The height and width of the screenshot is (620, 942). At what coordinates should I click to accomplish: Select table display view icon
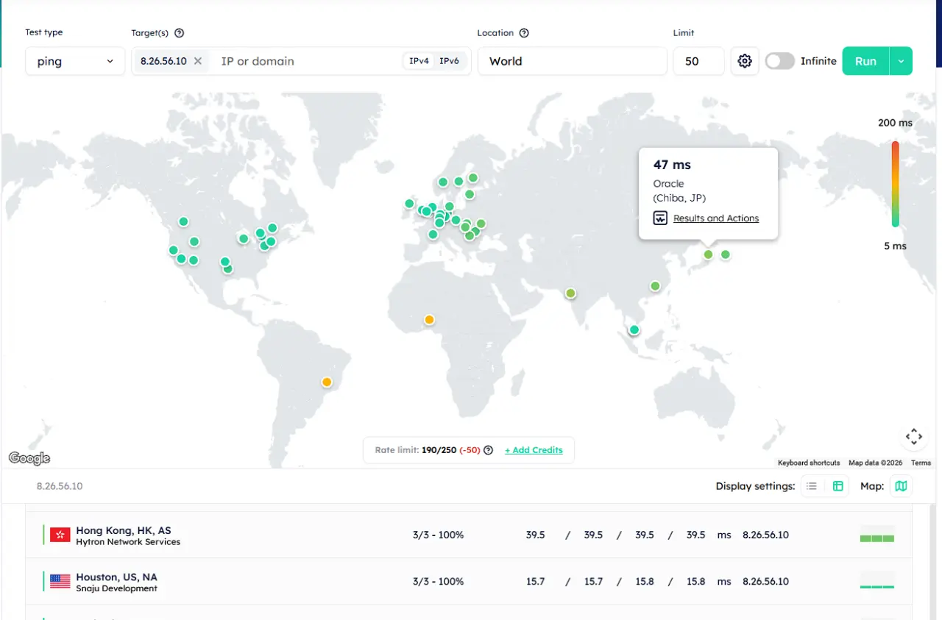click(837, 486)
